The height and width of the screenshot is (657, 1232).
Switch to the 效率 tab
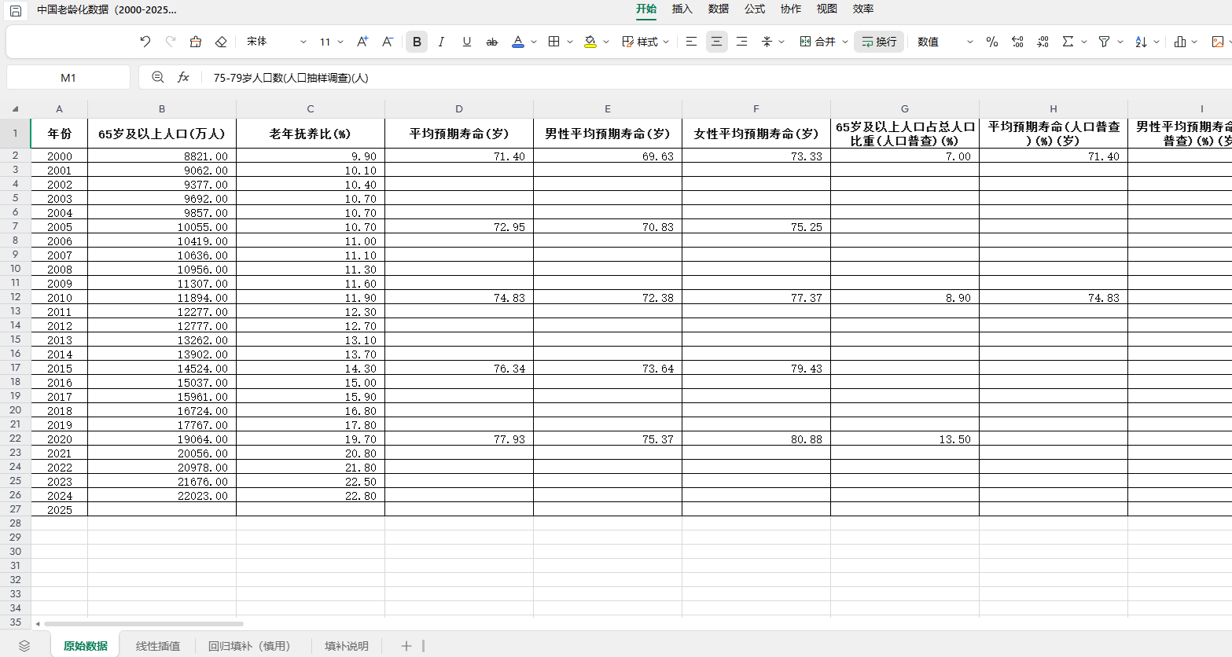click(863, 9)
